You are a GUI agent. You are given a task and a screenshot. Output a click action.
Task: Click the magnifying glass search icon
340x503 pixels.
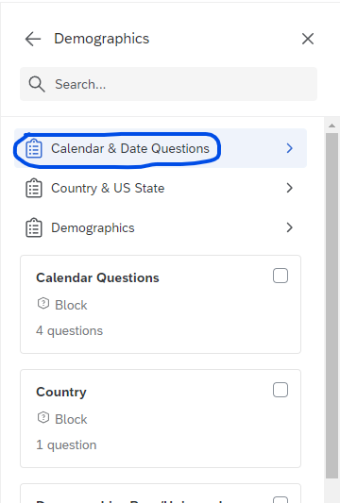point(37,84)
